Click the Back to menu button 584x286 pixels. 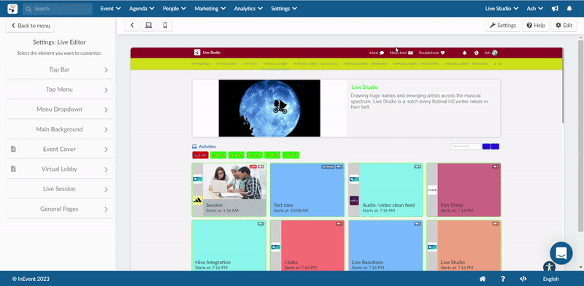[30, 26]
